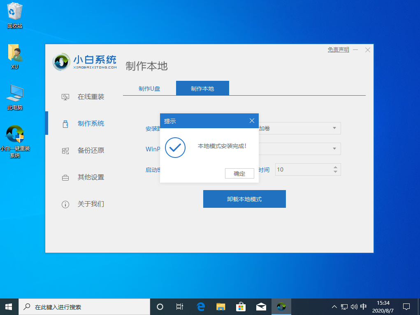Open Microsoft Edge from the taskbar
This screenshot has width=420, height=315.
click(201, 307)
